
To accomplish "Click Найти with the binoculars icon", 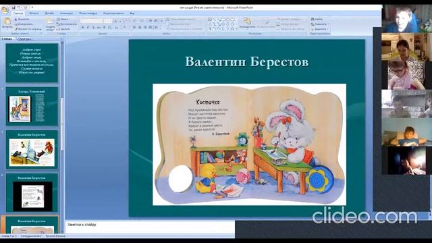I will pyautogui.click(x=317, y=20).
